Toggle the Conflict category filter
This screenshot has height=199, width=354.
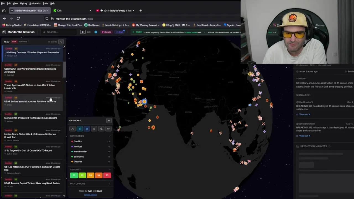coord(90,142)
